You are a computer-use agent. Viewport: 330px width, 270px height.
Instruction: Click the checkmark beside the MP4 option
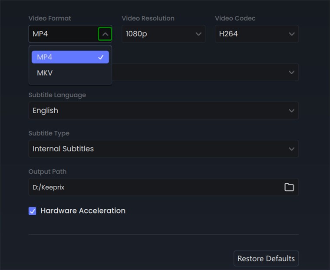pyautogui.click(x=101, y=57)
